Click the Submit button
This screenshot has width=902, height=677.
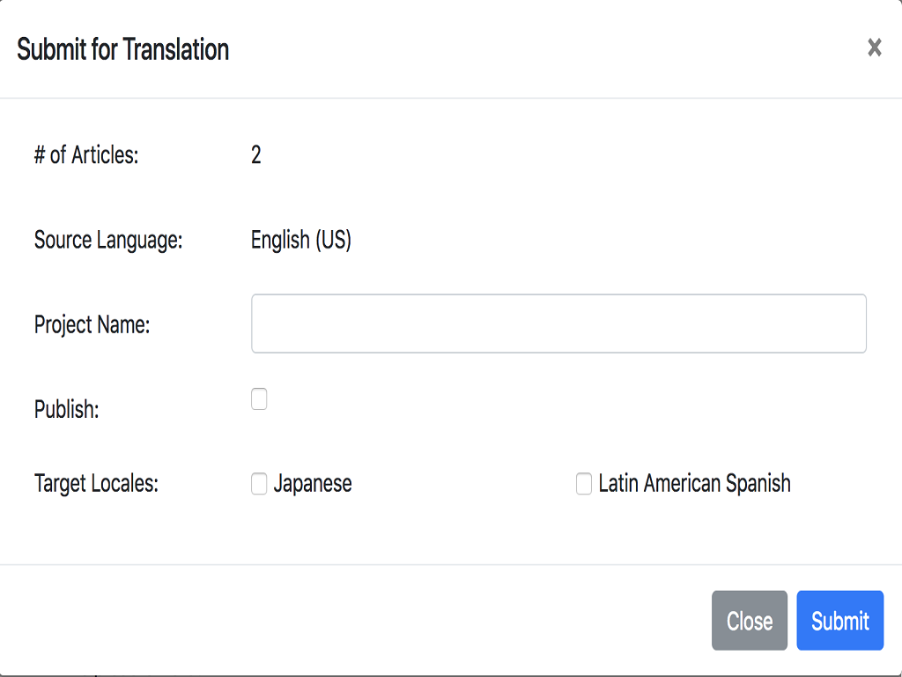tap(839, 621)
